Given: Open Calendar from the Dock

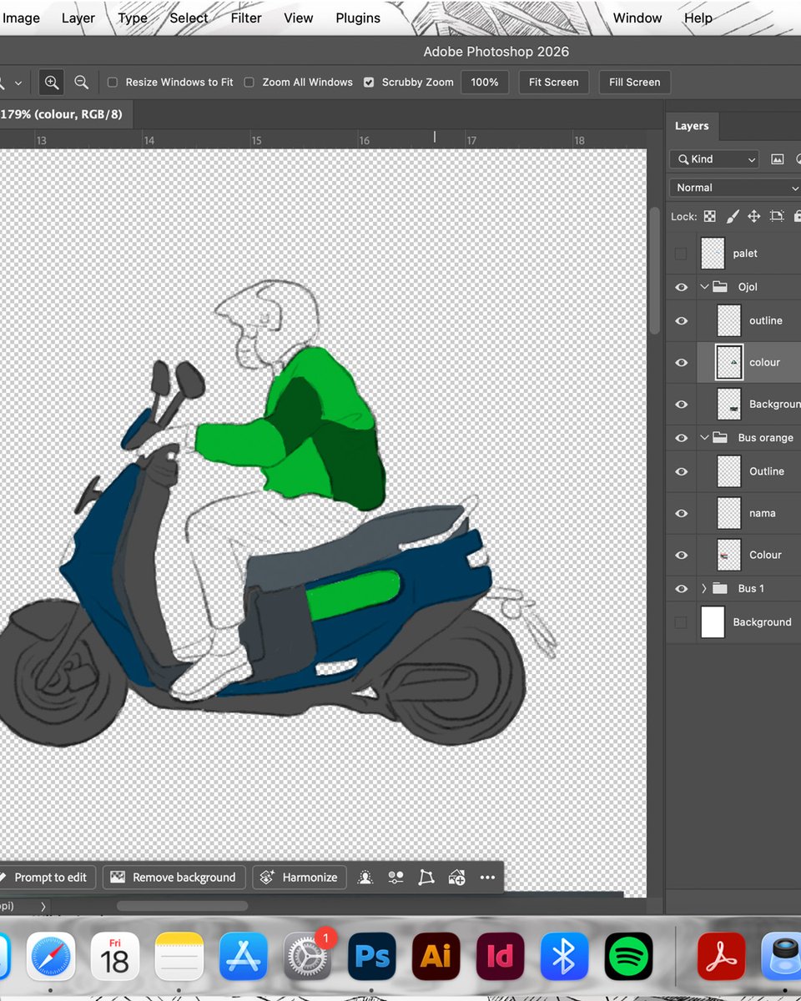Looking at the screenshot, I should (115, 956).
